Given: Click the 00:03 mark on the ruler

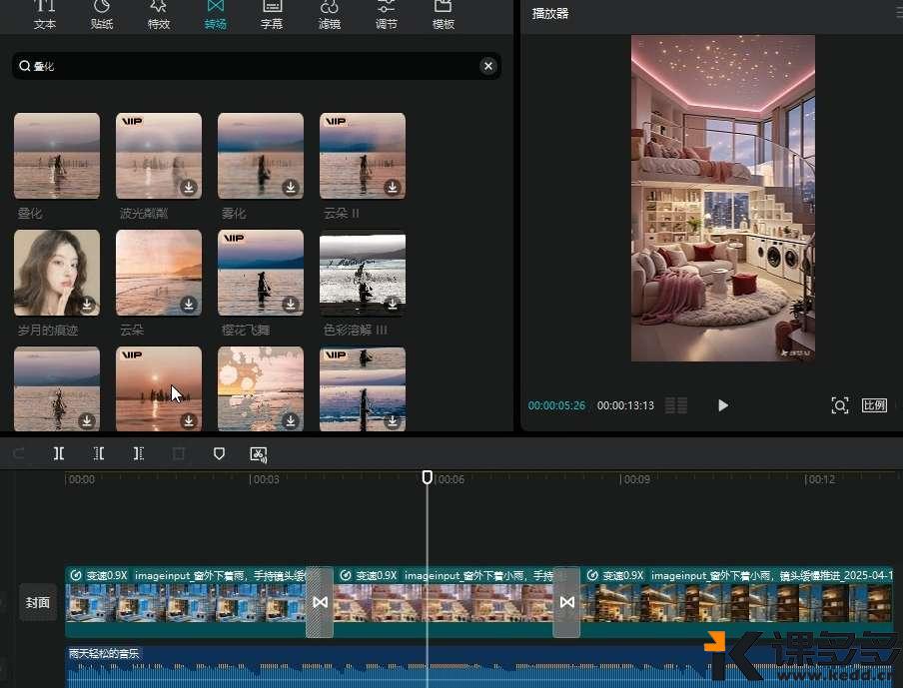Looking at the screenshot, I should tap(265, 479).
